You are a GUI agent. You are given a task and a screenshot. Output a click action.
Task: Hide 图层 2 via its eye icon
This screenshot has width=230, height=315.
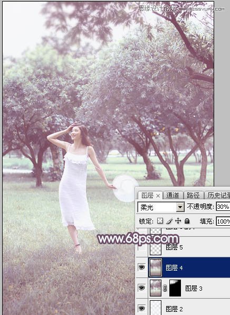(141, 308)
